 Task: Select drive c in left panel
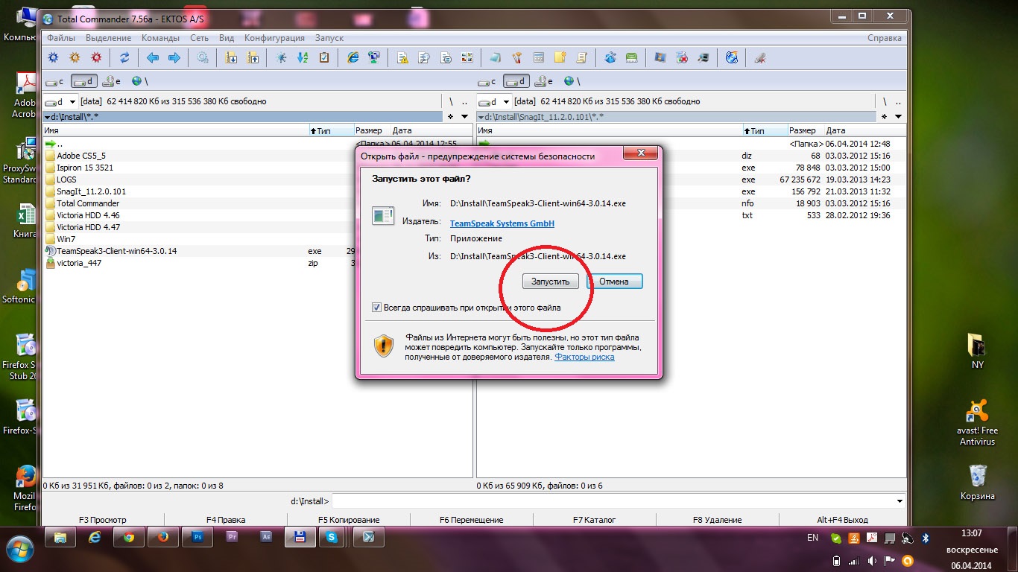pyautogui.click(x=54, y=81)
